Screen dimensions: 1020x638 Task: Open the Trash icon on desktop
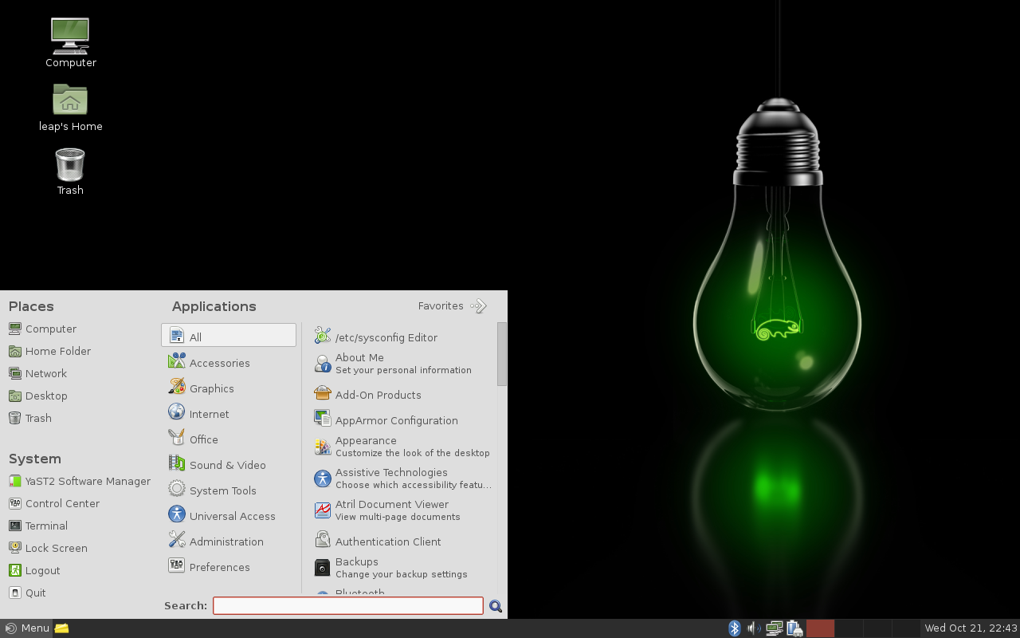click(x=70, y=165)
